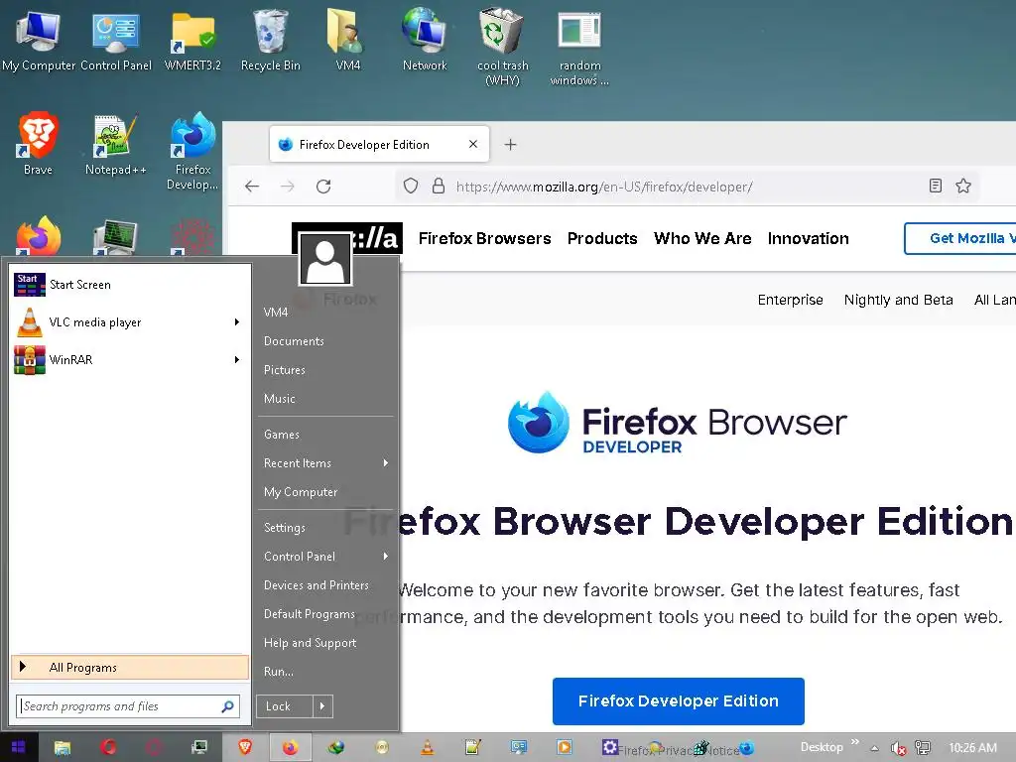Select the Network desktop icon
The height and width of the screenshot is (762, 1016).
(425, 40)
